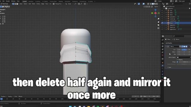Enable Clipping checkbox in Mirror modifier

[177, 59]
